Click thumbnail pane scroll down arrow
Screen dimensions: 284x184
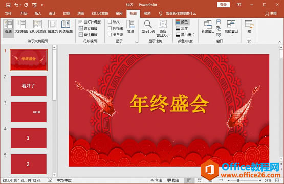click(54, 175)
